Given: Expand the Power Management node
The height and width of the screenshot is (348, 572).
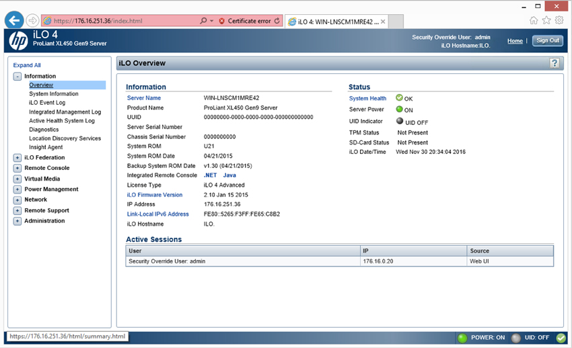Looking at the screenshot, I should point(17,189).
